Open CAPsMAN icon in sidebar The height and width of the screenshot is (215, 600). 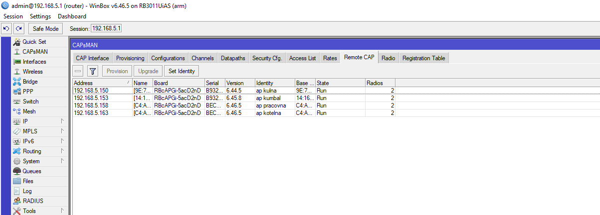(16, 52)
